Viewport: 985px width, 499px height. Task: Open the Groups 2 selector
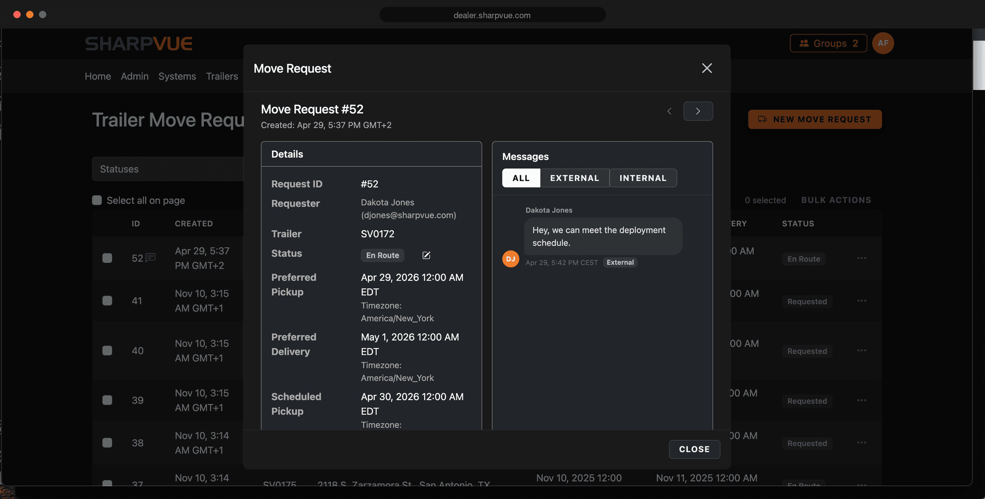point(828,43)
